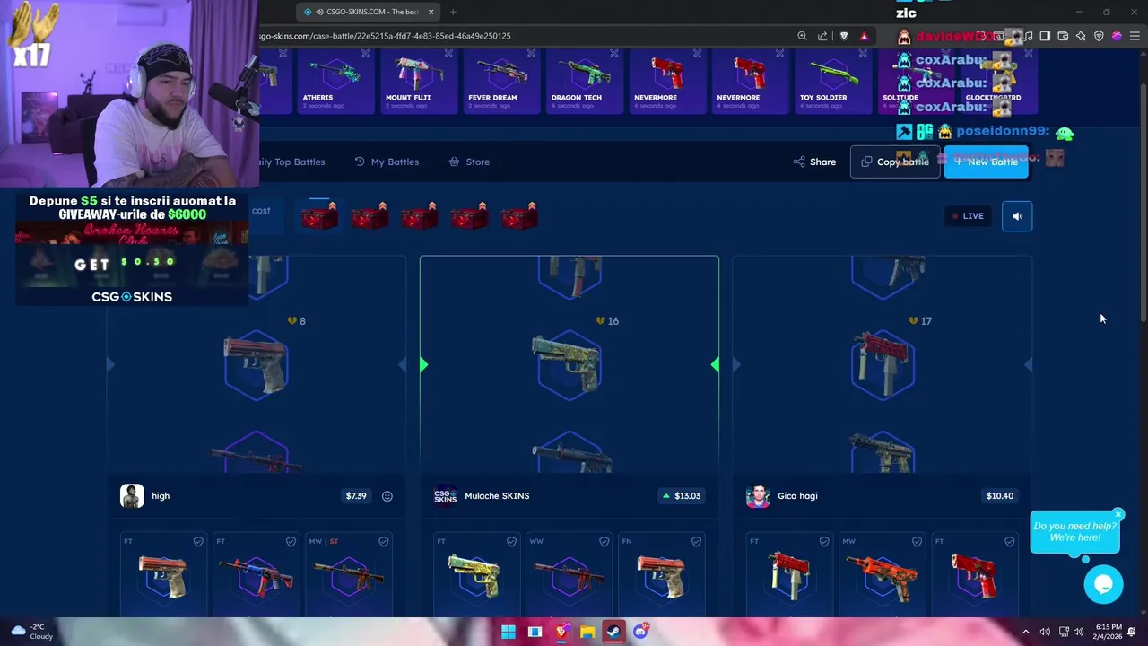Viewport: 1148px width, 646px height.
Task: Start a New Battle
Action: click(986, 161)
